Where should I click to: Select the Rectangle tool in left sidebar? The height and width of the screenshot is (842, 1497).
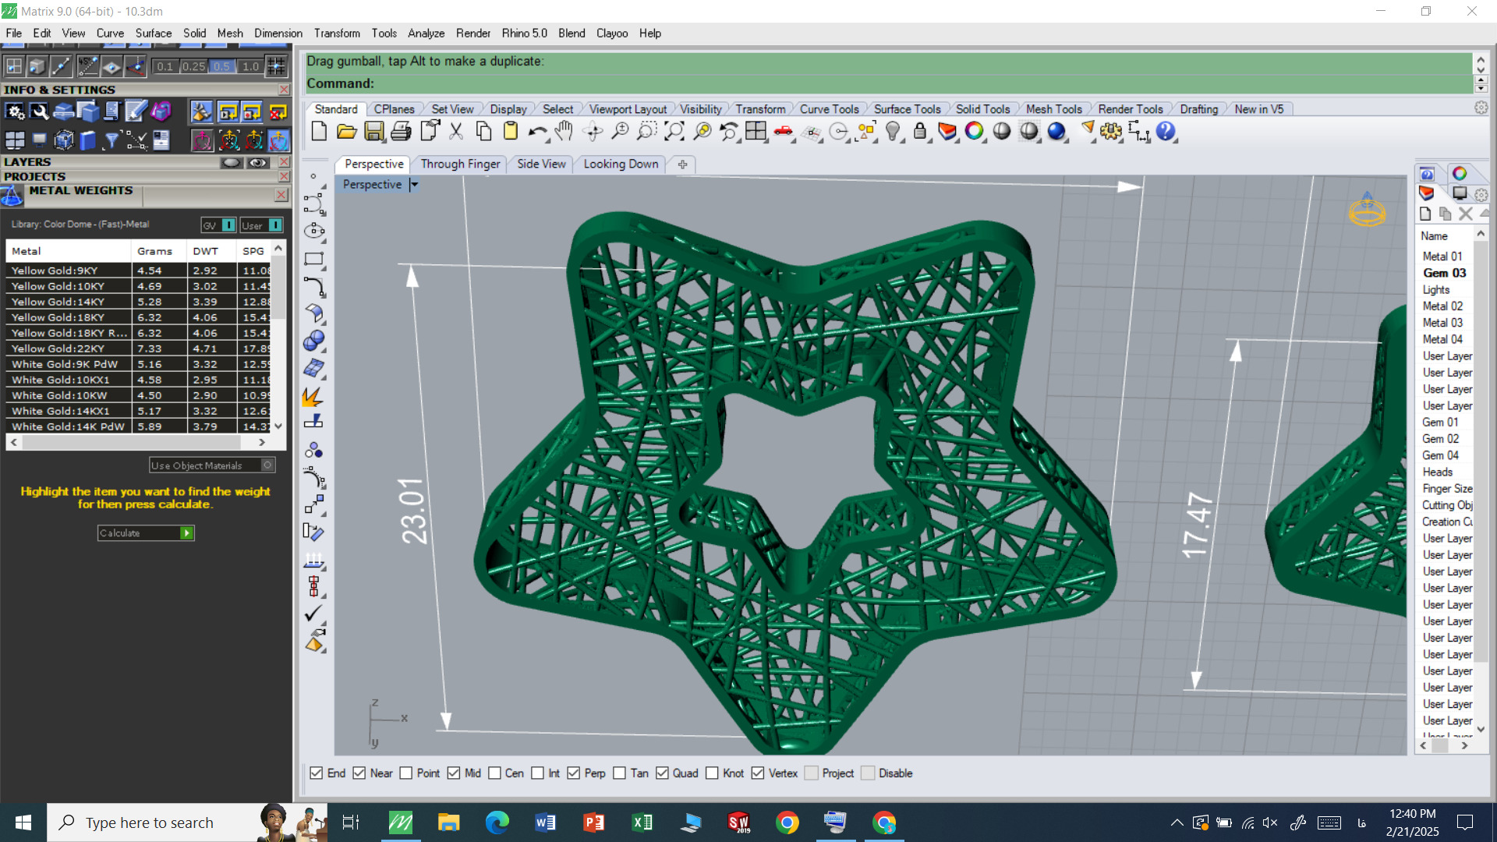pyautogui.click(x=314, y=259)
